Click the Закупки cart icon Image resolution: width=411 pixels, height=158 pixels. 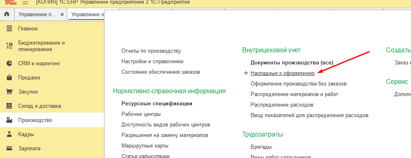coord(9,92)
